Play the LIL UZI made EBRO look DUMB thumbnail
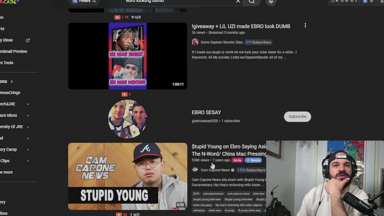Viewport: 384px width, 216px height. point(127,56)
